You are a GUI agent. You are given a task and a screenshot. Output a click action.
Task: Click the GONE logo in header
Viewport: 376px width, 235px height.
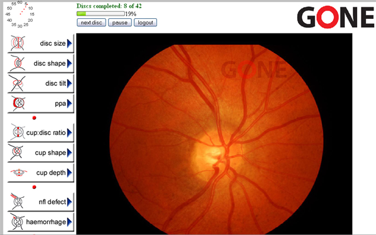point(335,17)
